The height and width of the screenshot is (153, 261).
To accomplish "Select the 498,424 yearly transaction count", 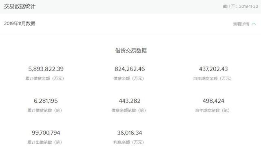I will pyautogui.click(x=213, y=101).
